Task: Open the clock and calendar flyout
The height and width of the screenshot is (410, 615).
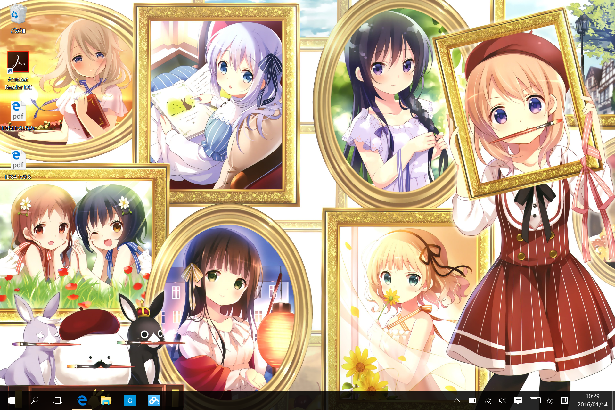Action: [x=592, y=400]
